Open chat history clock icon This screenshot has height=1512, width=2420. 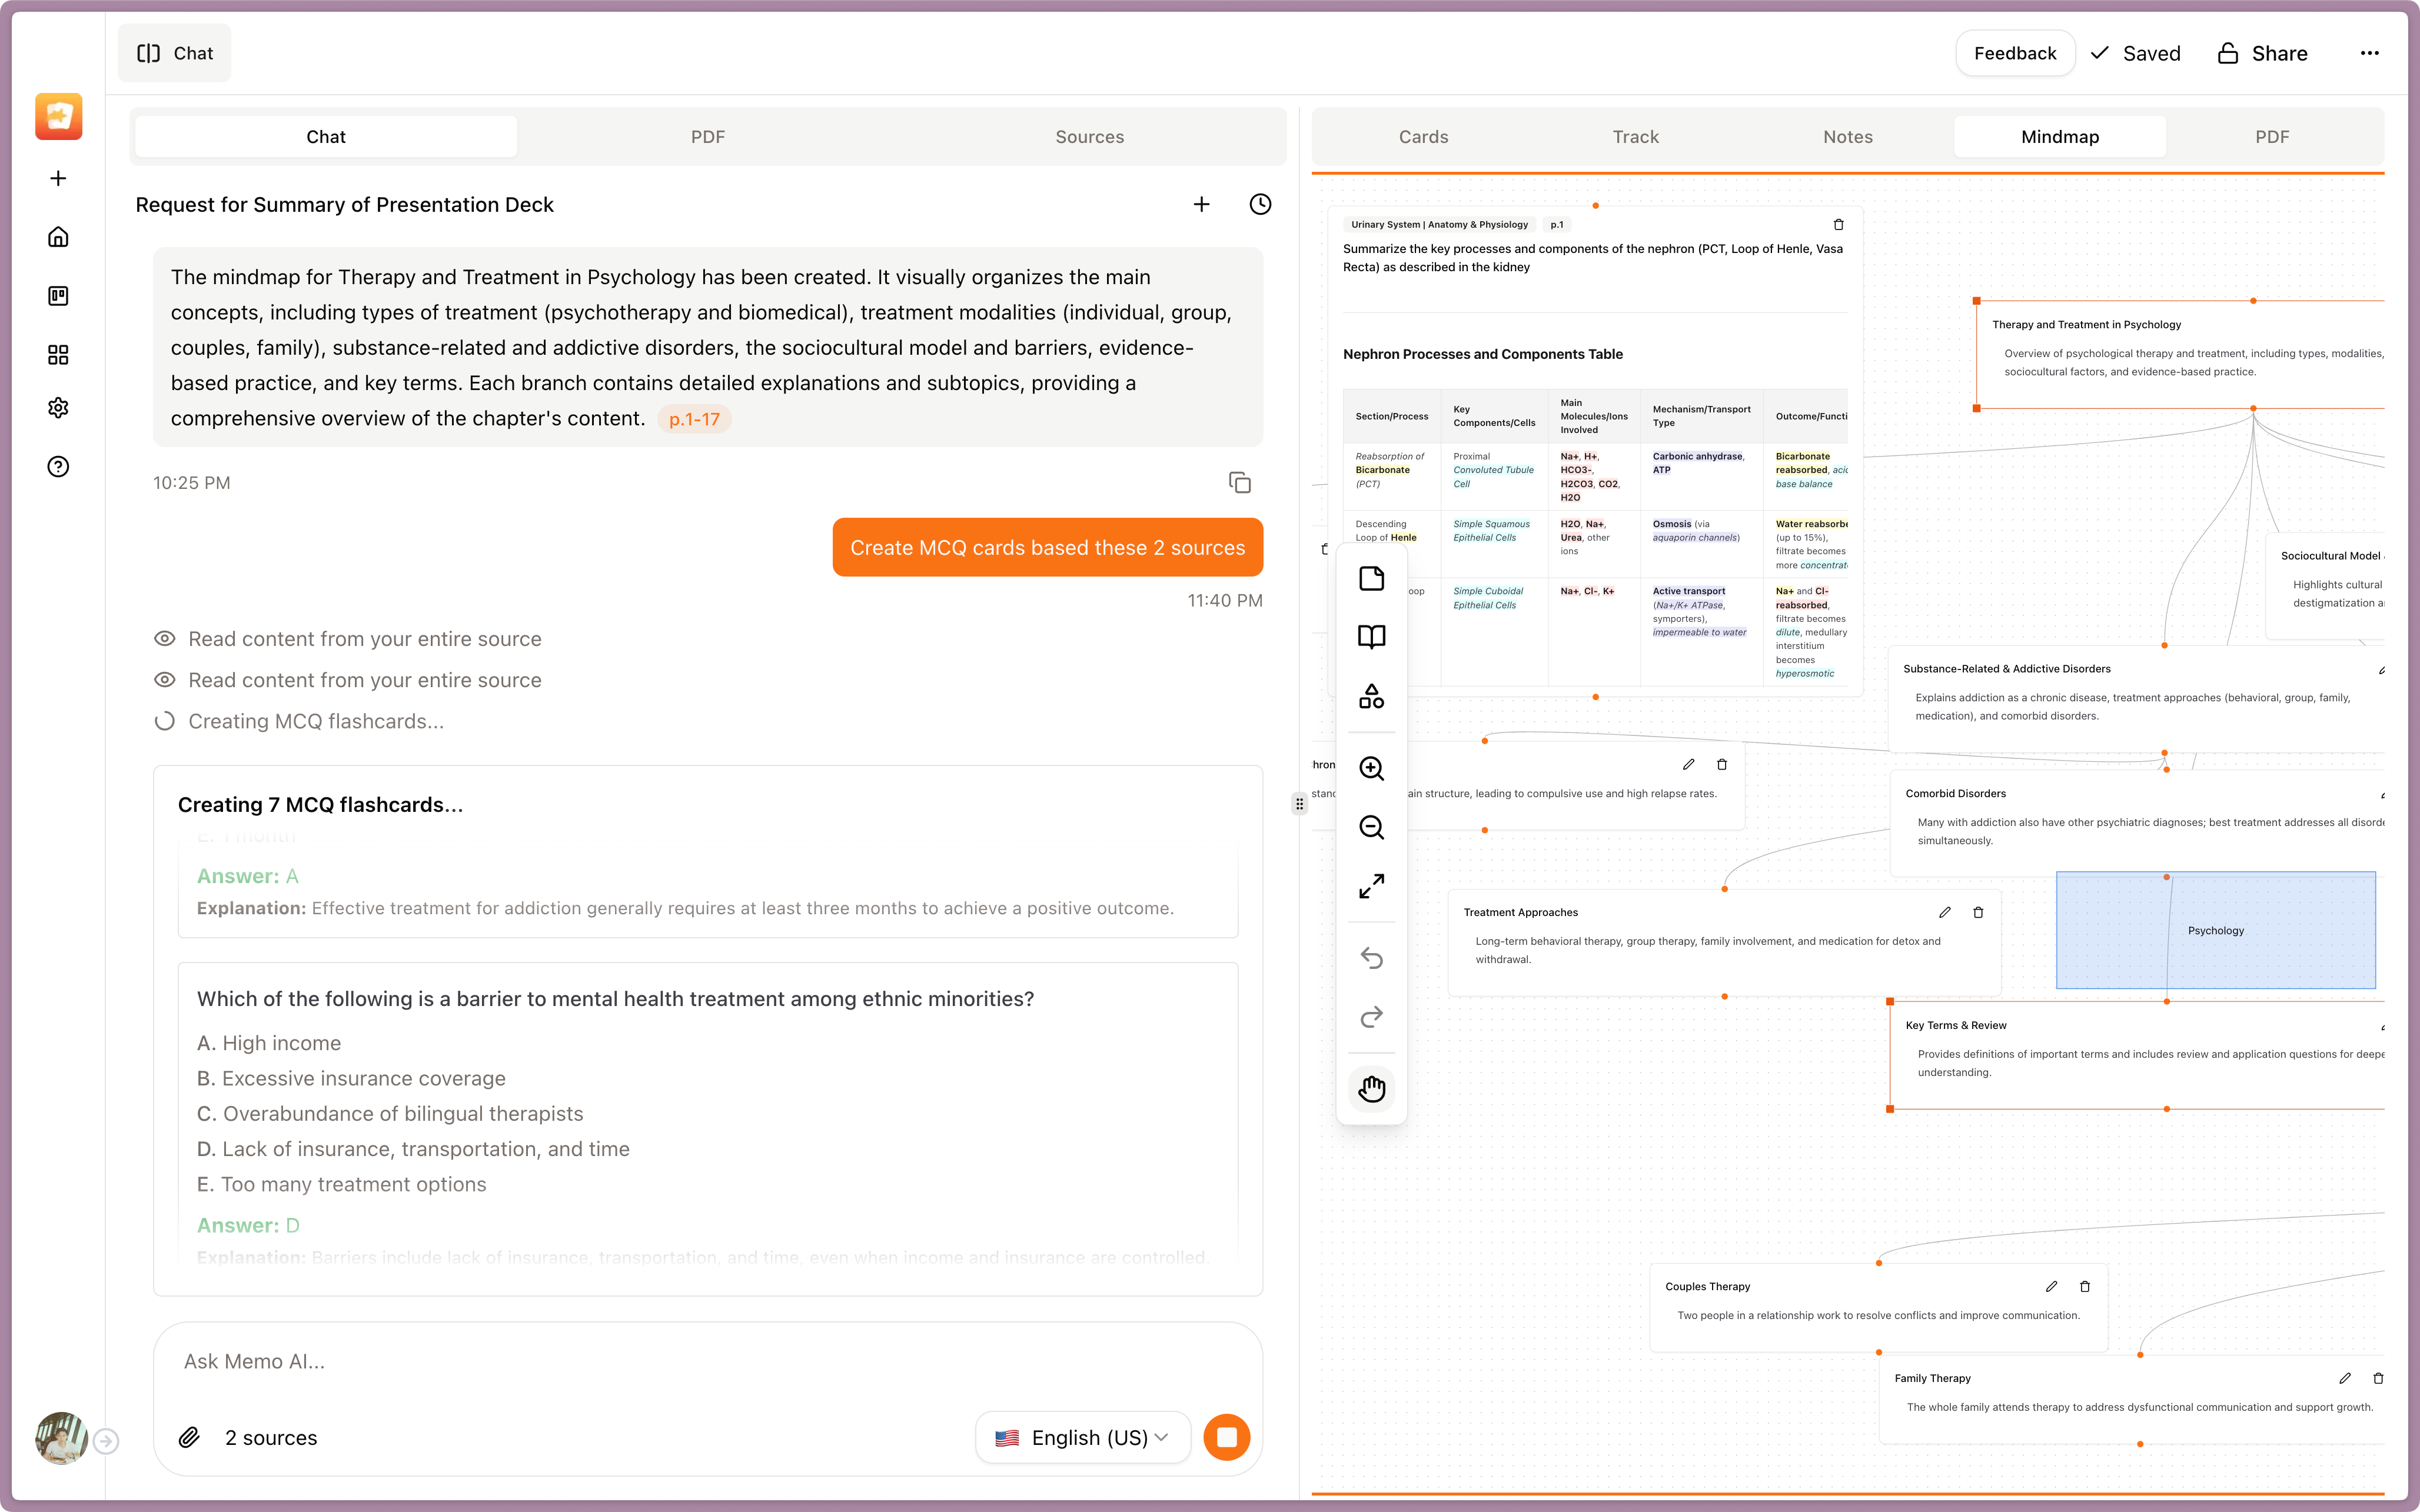(x=1260, y=204)
